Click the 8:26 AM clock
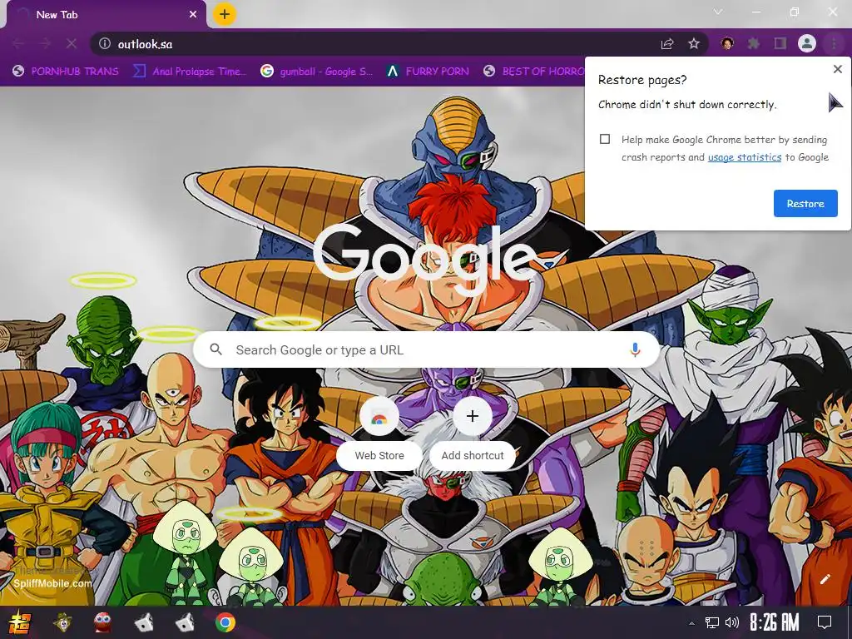 tap(775, 622)
